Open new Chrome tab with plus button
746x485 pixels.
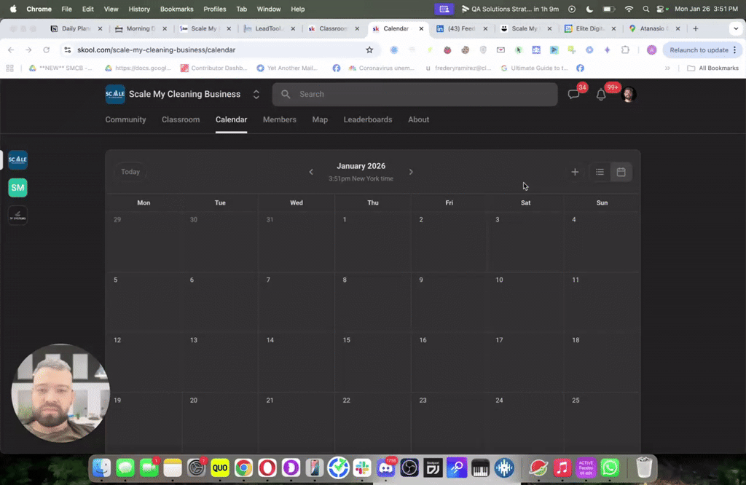click(x=696, y=28)
